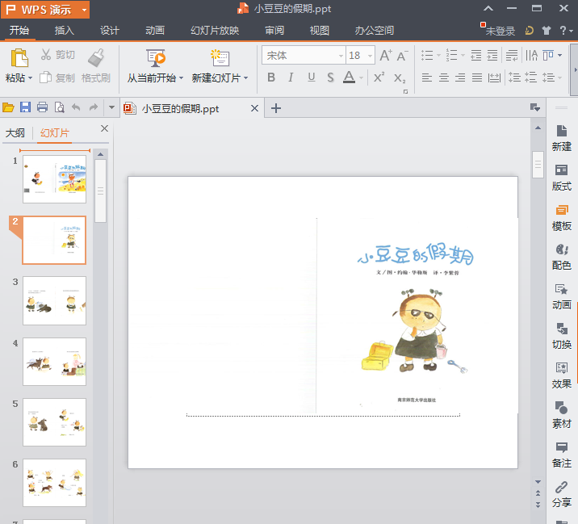
Task: Expand quick access toolbar customize arrow
Action: pyautogui.click(x=111, y=107)
